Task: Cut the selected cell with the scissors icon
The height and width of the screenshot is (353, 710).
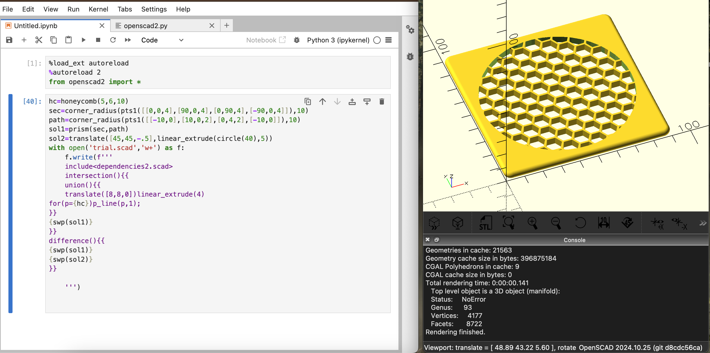Action: point(39,40)
